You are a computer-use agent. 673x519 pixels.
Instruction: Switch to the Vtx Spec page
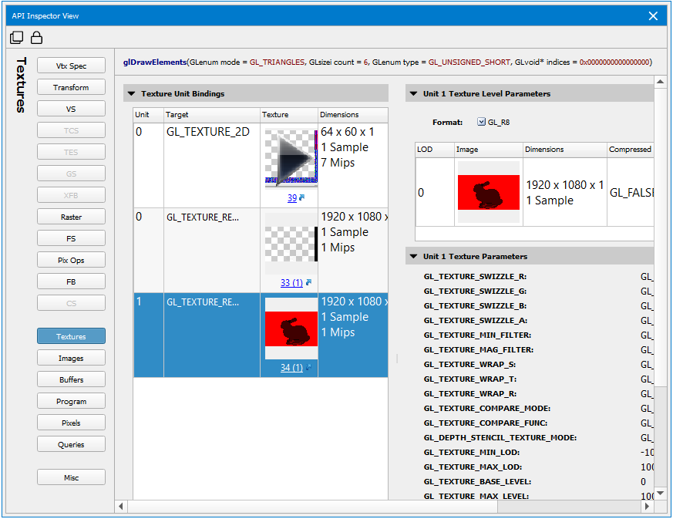tap(71, 66)
